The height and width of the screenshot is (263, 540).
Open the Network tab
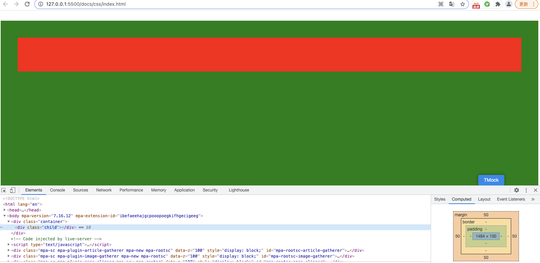coord(104,190)
